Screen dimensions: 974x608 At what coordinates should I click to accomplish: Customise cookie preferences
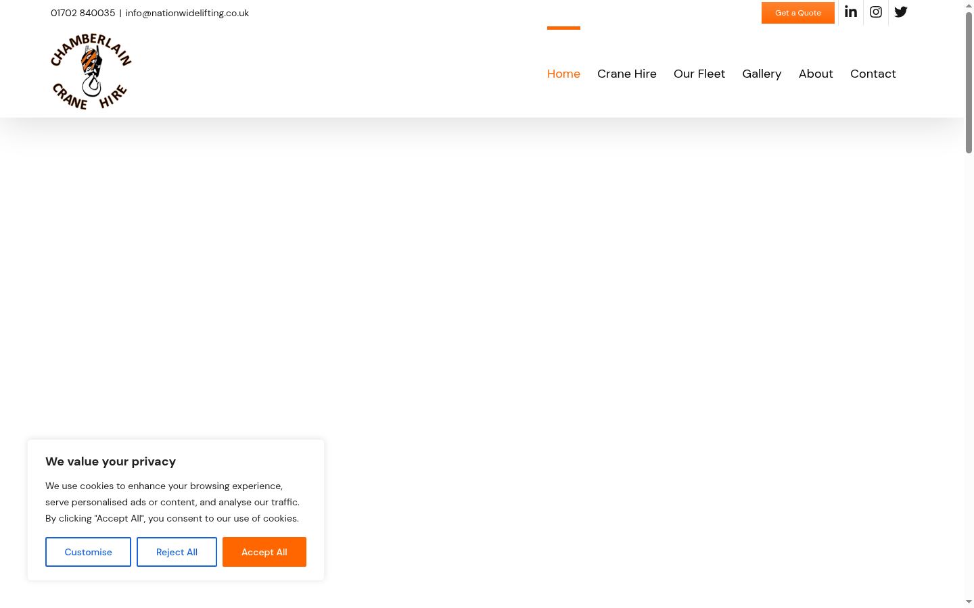click(88, 552)
